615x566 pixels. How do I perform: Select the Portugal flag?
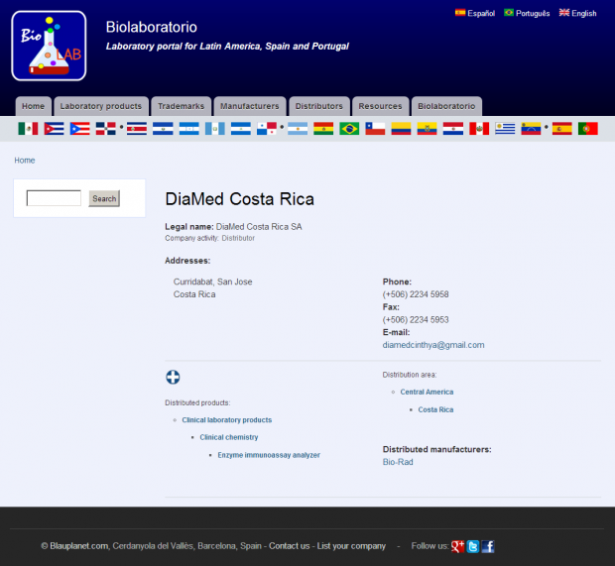(x=588, y=129)
